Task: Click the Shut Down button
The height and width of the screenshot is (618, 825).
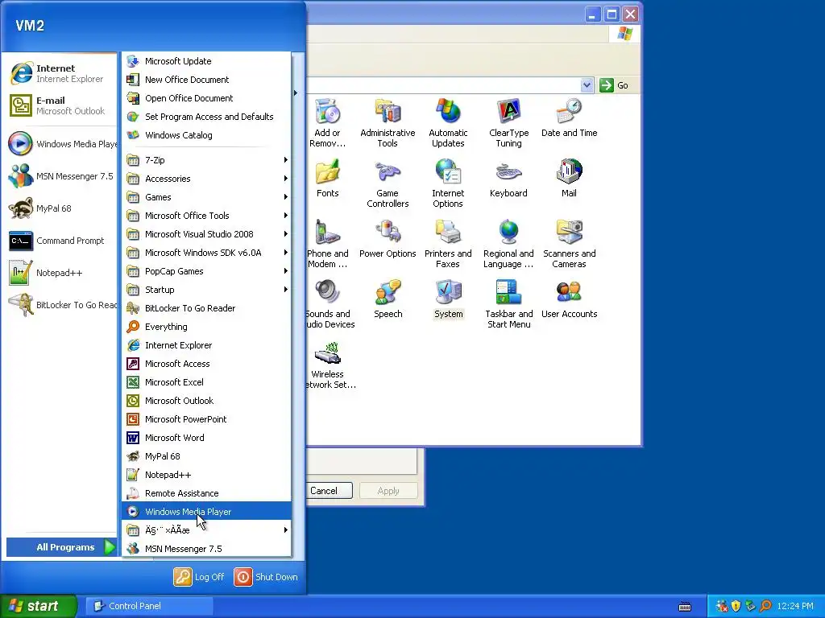Action: 266,577
